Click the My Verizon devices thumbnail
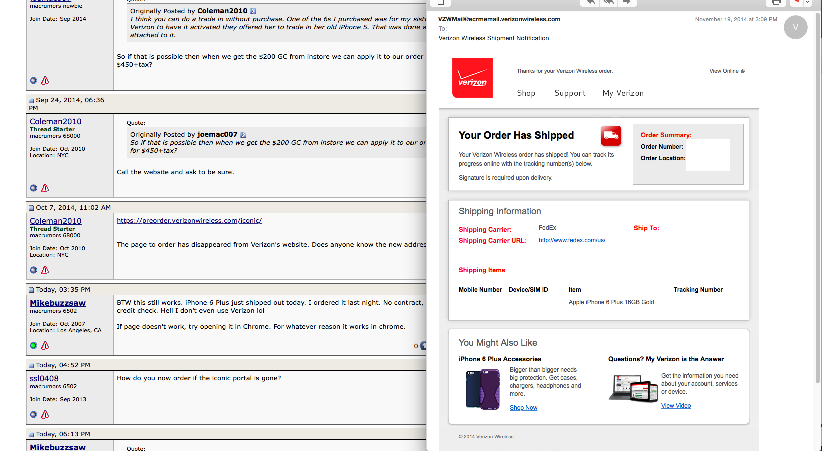822x451 pixels. [633, 389]
